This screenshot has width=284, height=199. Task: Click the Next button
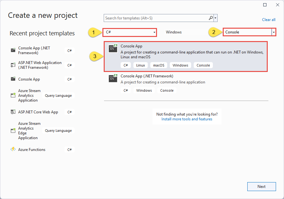pyautogui.click(x=261, y=187)
